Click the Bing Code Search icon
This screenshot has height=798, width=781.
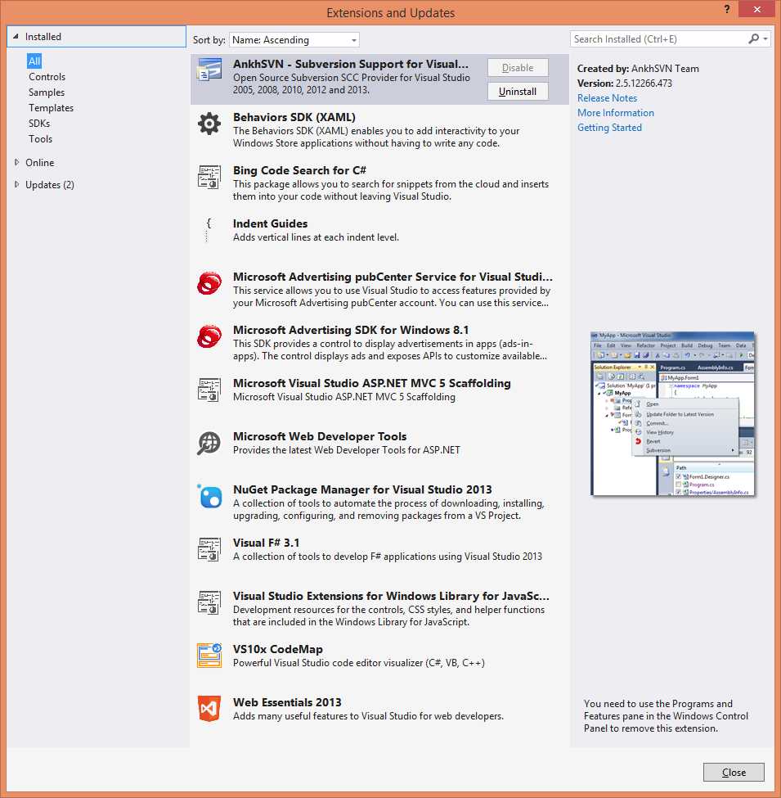209,177
